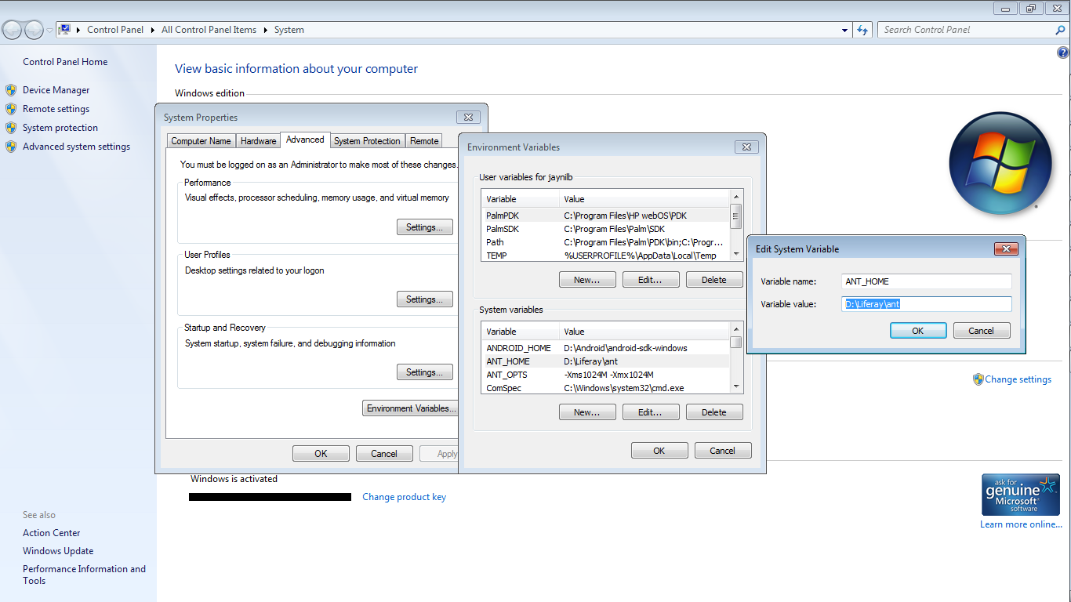Click the search magnifier icon
Screen dimensions: 1071x602
point(1061,30)
